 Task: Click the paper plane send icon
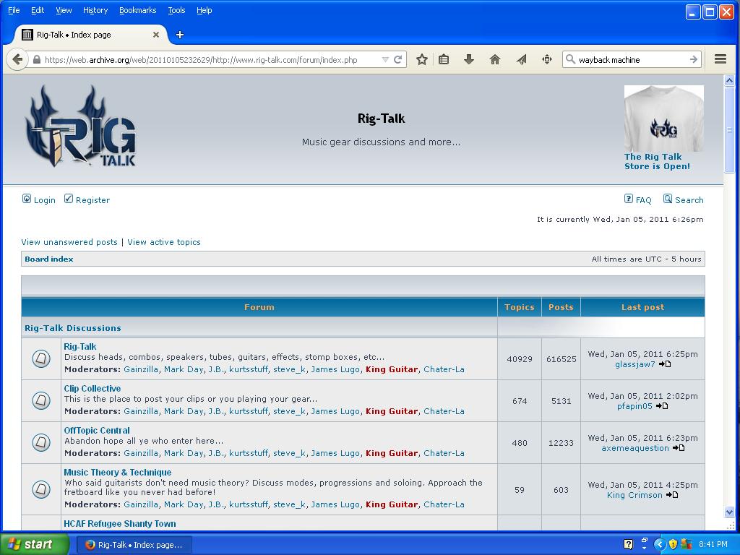[x=521, y=59]
